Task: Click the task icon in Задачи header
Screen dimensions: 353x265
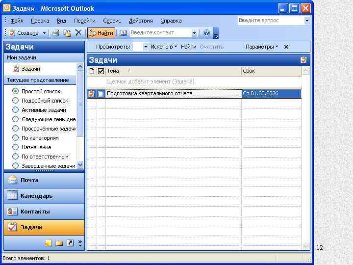Action: pyautogui.click(x=303, y=60)
